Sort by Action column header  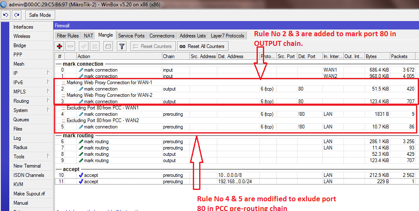pos(119,56)
